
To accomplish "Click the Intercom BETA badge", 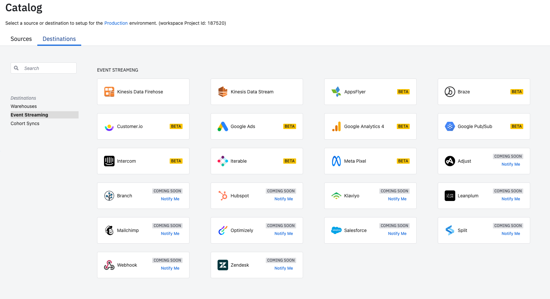I will [x=176, y=161].
